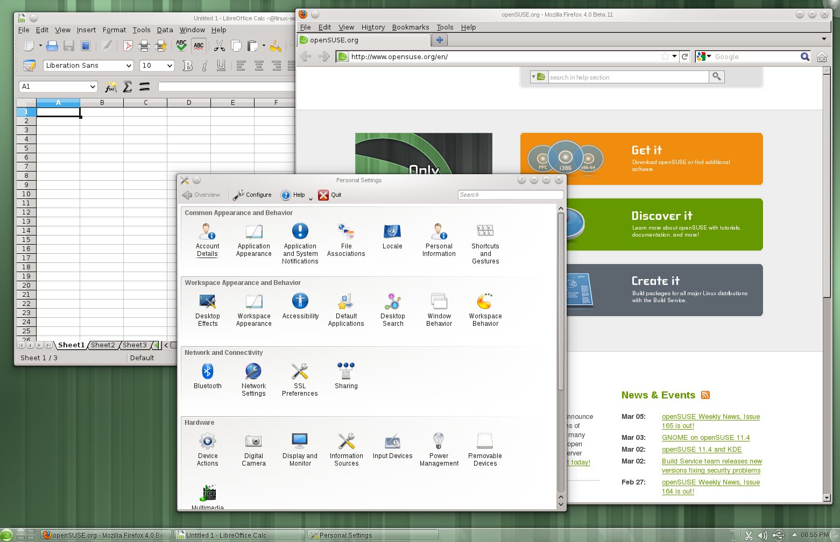Toggle italic formatting in Calc
The image size is (840, 542).
pos(204,66)
